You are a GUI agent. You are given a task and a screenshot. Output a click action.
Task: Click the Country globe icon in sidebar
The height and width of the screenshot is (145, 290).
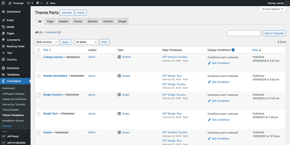pyautogui.click(x=3, y=60)
